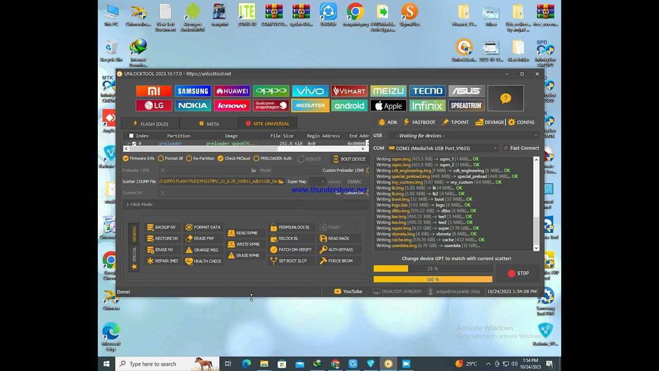Toggle the PRELOADER Auth option
The image size is (659, 371).
273,158
